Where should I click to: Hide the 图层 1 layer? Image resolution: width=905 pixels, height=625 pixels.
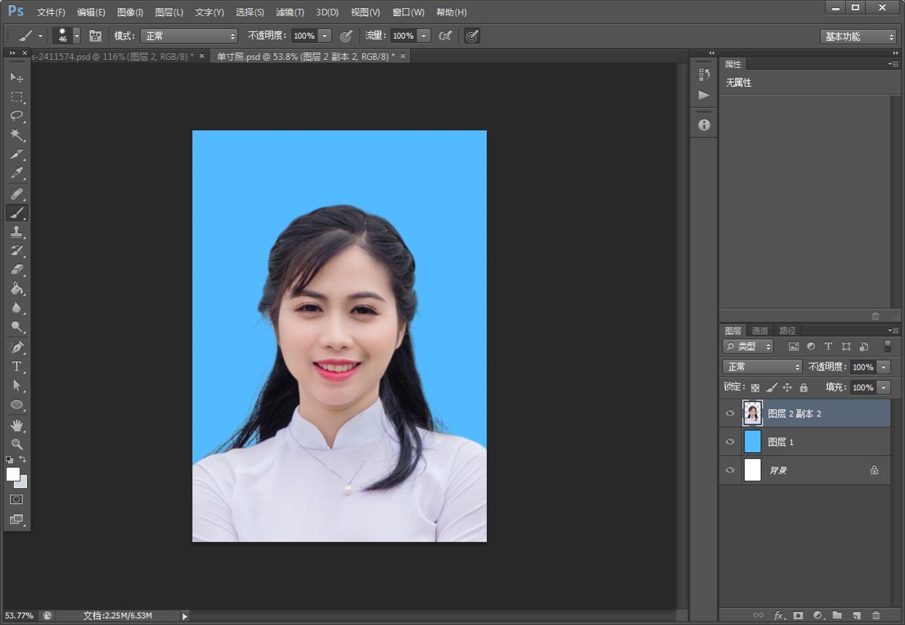[x=730, y=442]
